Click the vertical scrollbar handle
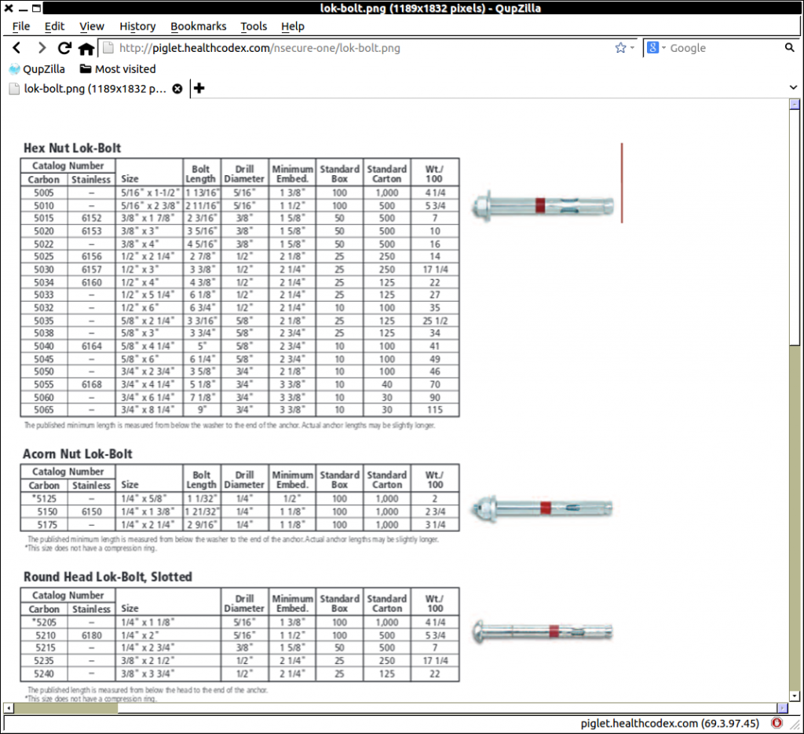 (795, 227)
